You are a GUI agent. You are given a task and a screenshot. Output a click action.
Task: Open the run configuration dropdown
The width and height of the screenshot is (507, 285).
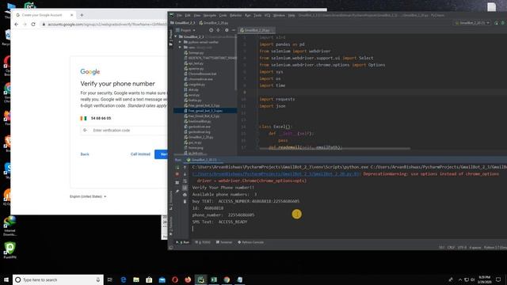click(472, 23)
